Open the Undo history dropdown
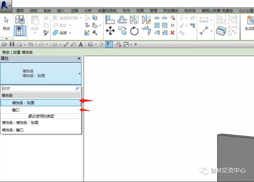Viewport: 254px width, 182px height. pyautogui.click(x=36, y=44)
